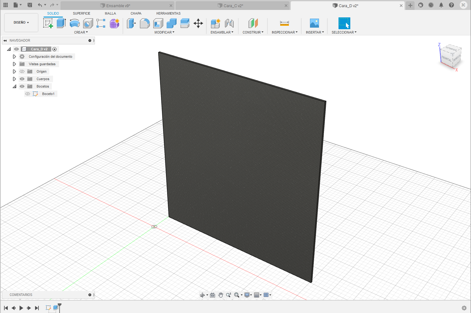Screen dimensions: 471x313
Task: Open the job status clock icon
Action: point(431,5)
